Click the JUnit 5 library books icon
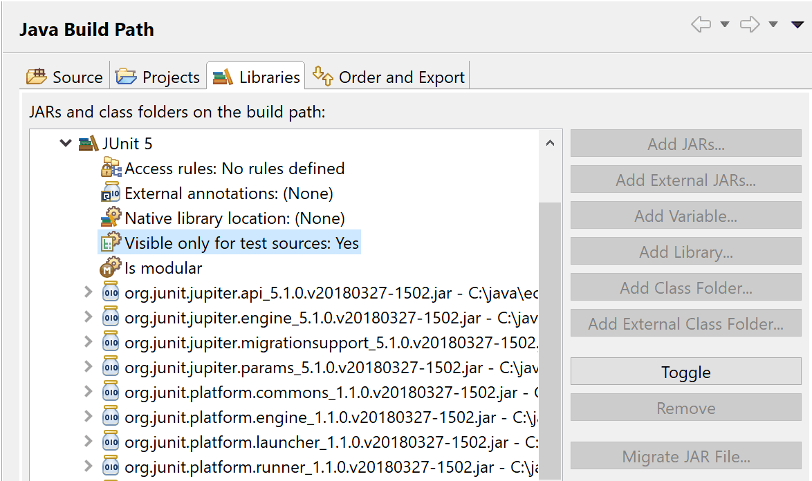Screen dimensions: 812x481 (88, 143)
